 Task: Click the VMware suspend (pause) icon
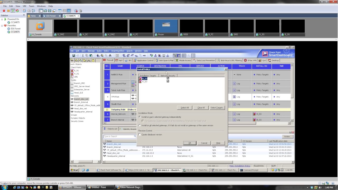tap(8, 11)
